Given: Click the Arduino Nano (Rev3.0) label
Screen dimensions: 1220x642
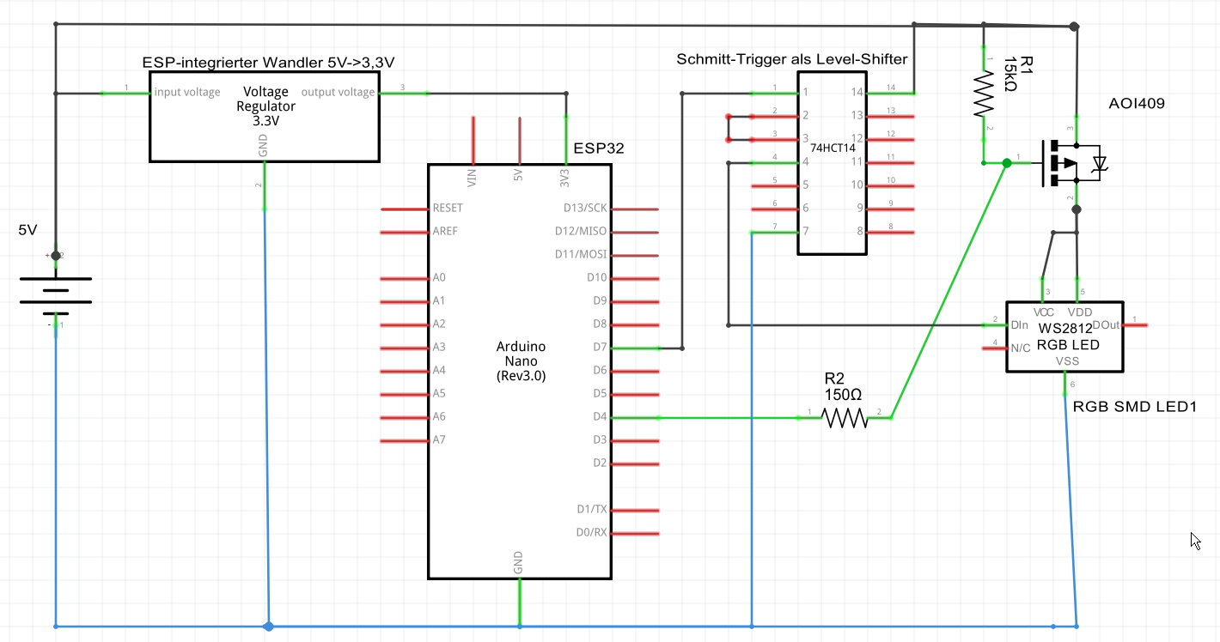Looking at the screenshot, I should (x=521, y=361).
